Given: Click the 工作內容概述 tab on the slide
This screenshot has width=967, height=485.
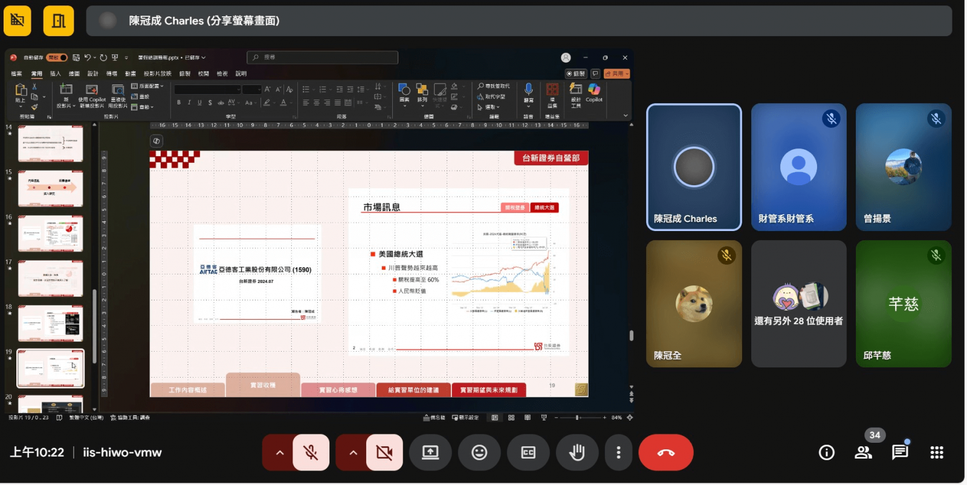Looking at the screenshot, I should coord(188,390).
